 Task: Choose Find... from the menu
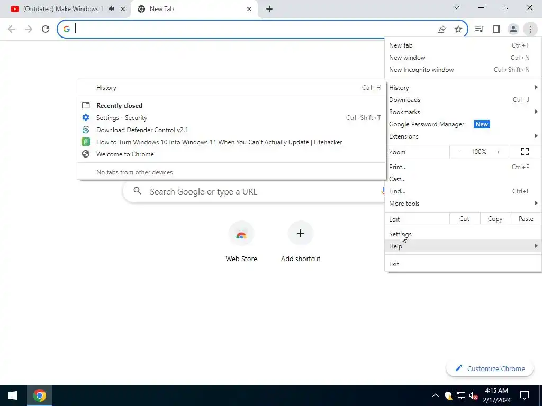point(463,191)
